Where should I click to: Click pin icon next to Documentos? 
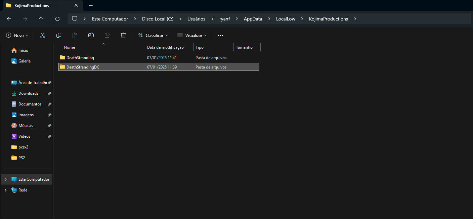click(x=49, y=104)
